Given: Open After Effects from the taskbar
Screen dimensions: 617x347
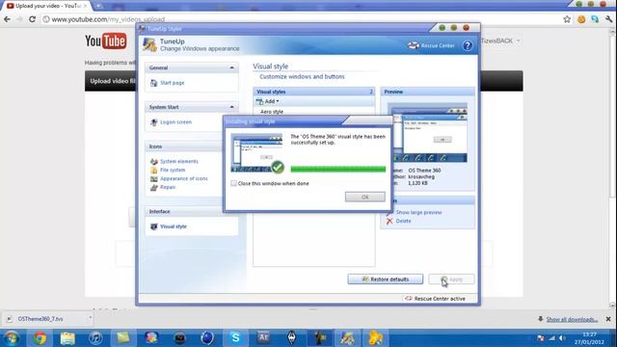Looking at the screenshot, I should (263, 338).
